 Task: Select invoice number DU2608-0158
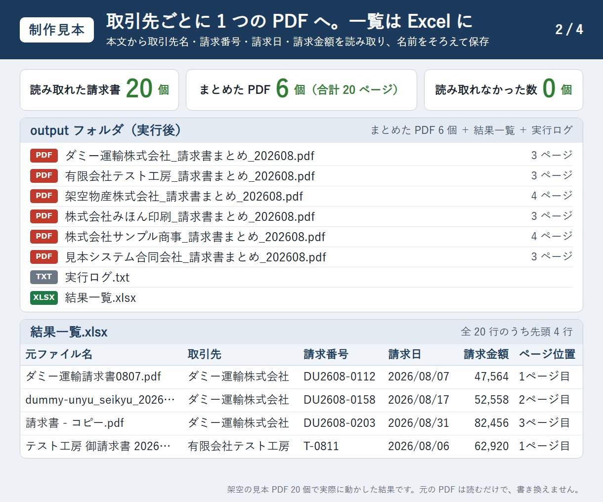click(x=340, y=400)
